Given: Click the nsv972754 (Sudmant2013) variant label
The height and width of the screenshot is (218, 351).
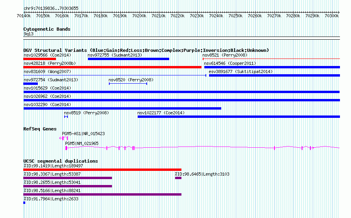Looking at the screenshot, I should pos(51,80).
